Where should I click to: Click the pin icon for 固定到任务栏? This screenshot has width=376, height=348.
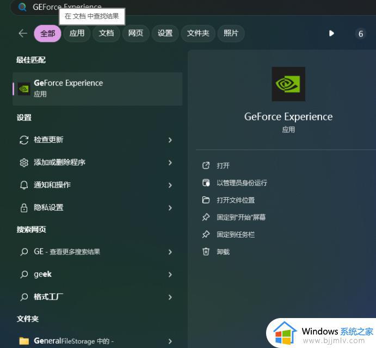click(206, 235)
